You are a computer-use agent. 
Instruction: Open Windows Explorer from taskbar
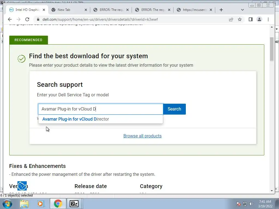point(24,204)
